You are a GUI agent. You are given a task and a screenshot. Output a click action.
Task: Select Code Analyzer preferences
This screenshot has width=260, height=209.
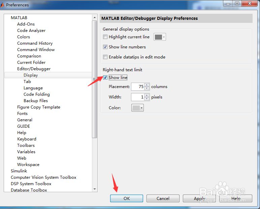pyautogui.click(x=31, y=31)
